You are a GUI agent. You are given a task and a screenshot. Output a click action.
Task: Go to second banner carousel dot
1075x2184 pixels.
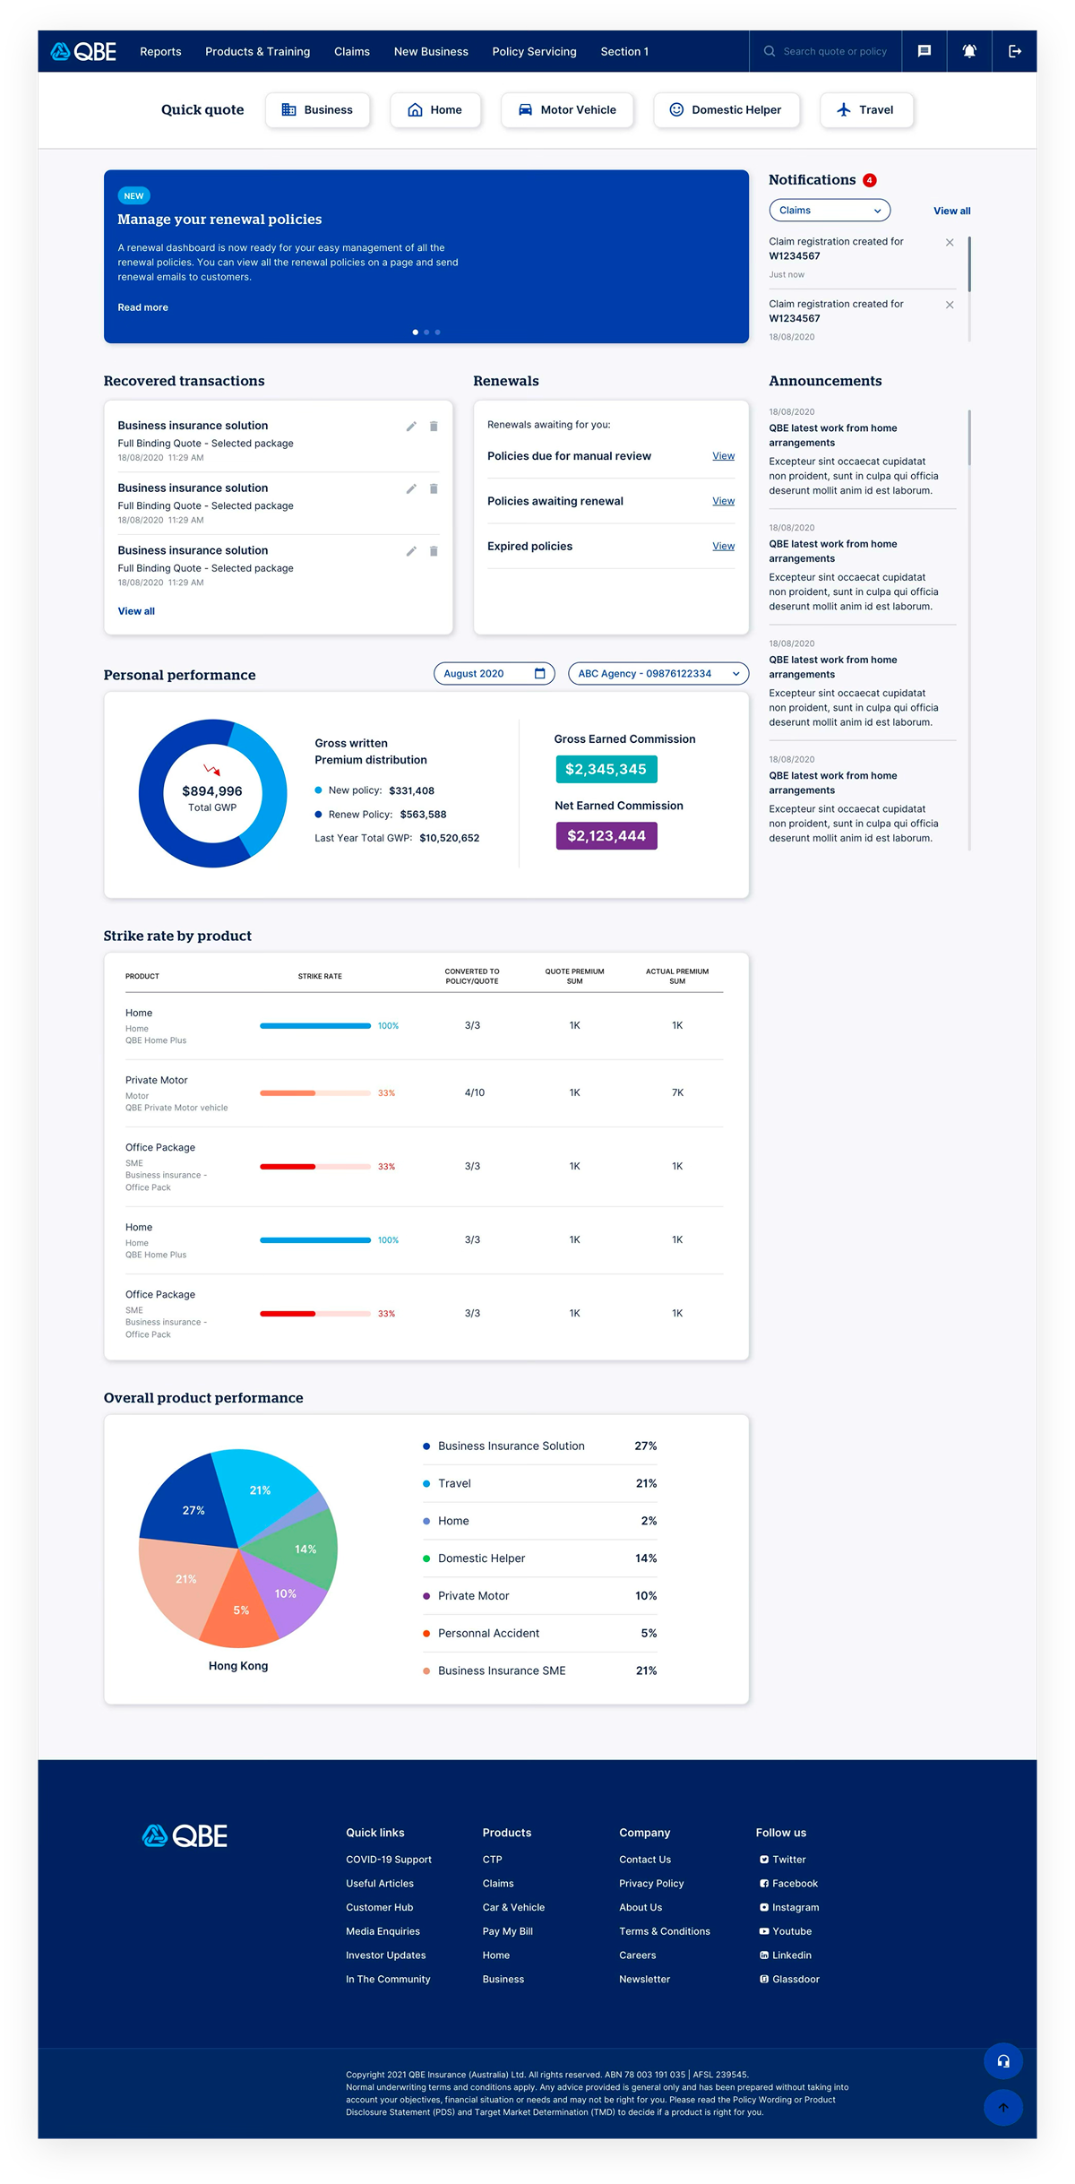426,332
